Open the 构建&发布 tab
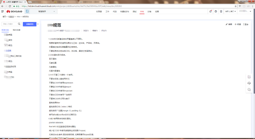Viewport: 255px width, 139px height. coord(124,11)
